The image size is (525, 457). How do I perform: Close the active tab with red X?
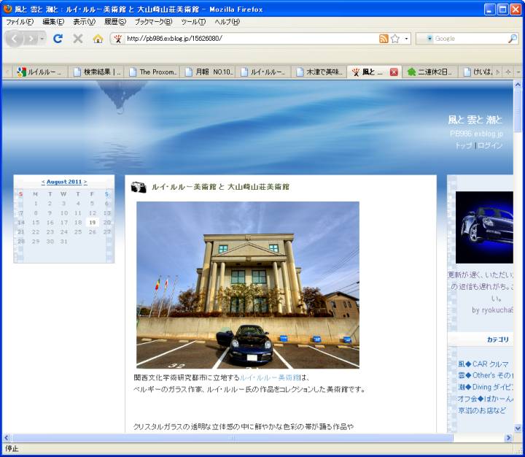tap(394, 72)
